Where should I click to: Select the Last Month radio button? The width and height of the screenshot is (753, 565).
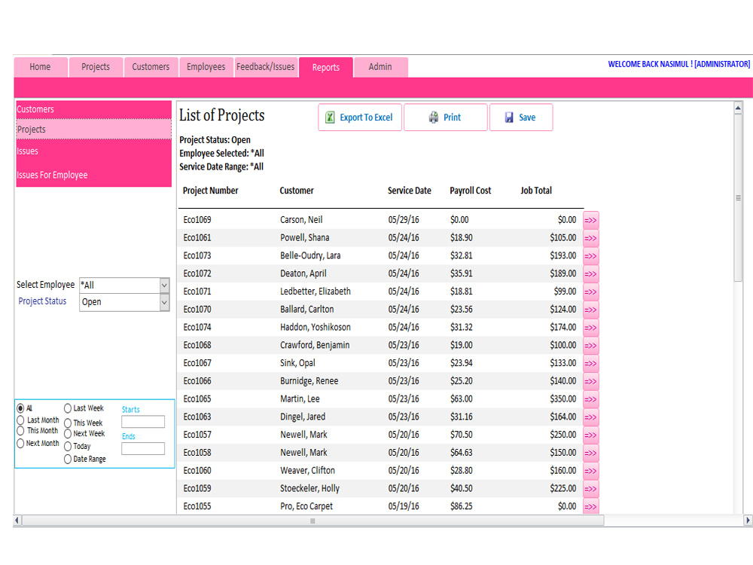coord(20,420)
